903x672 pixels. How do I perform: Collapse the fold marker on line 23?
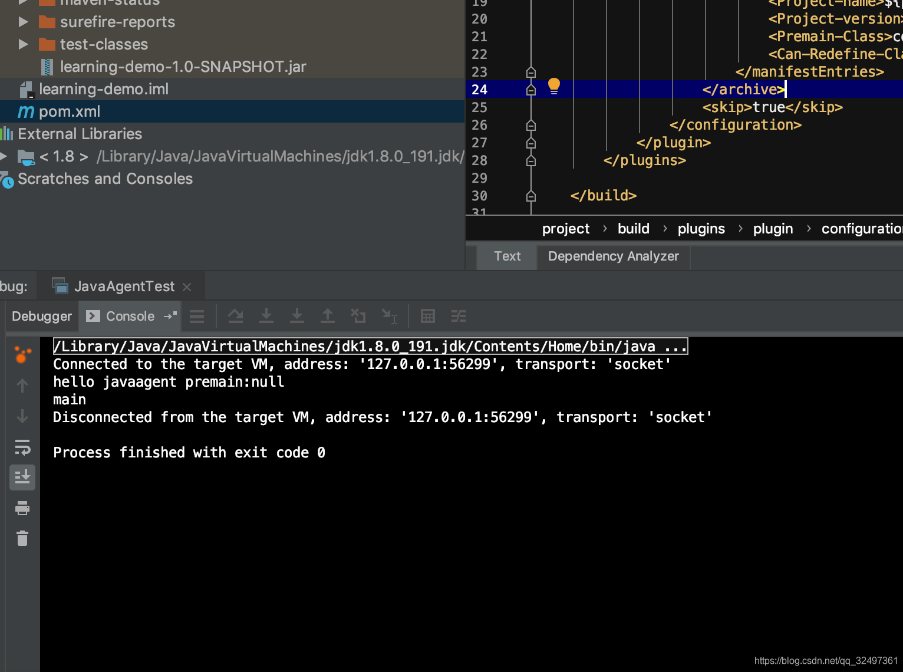click(x=531, y=72)
